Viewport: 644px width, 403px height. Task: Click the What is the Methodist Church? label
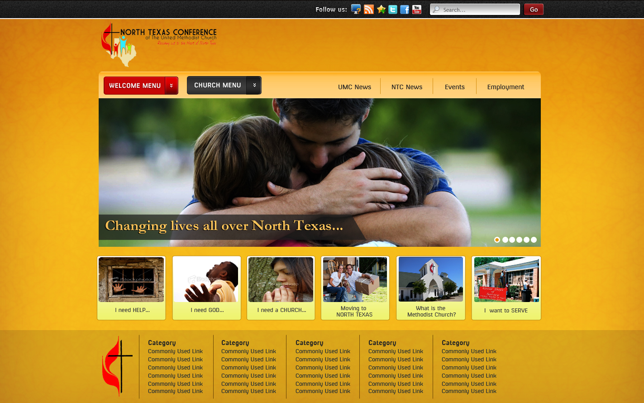point(431,312)
